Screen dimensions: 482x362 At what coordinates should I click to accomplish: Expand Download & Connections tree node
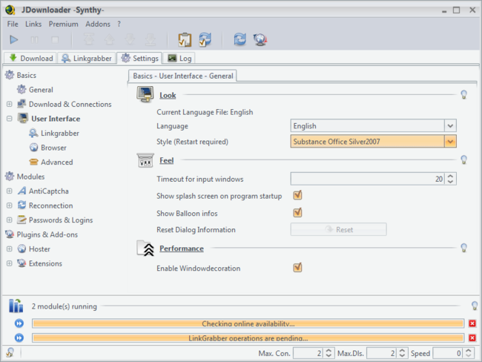[x=10, y=104]
